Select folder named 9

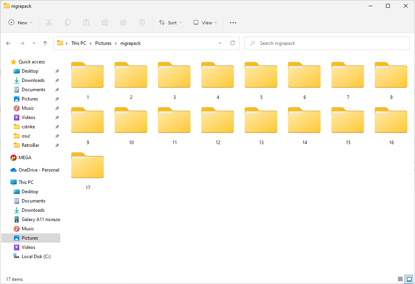pyautogui.click(x=87, y=126)
